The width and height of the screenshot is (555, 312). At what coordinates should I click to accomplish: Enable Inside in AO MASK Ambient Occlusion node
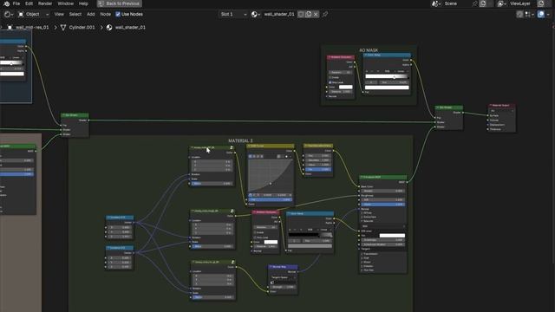[330, 77]
